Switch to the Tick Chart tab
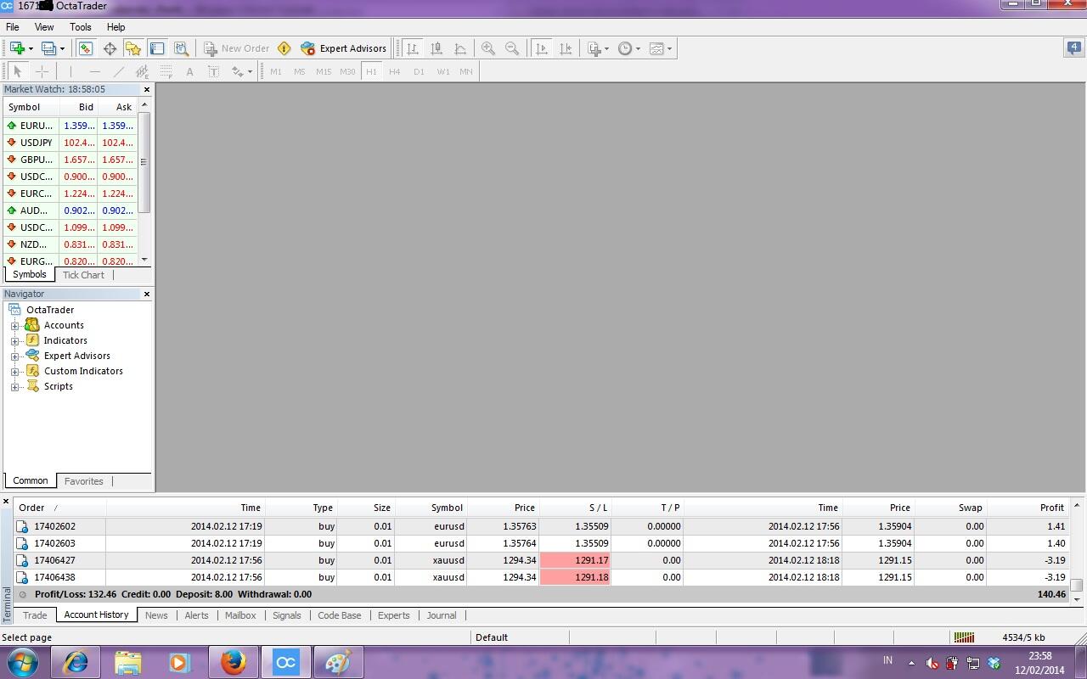The width and height of the screenshot is (1087, 679). [x=83, y=275]
